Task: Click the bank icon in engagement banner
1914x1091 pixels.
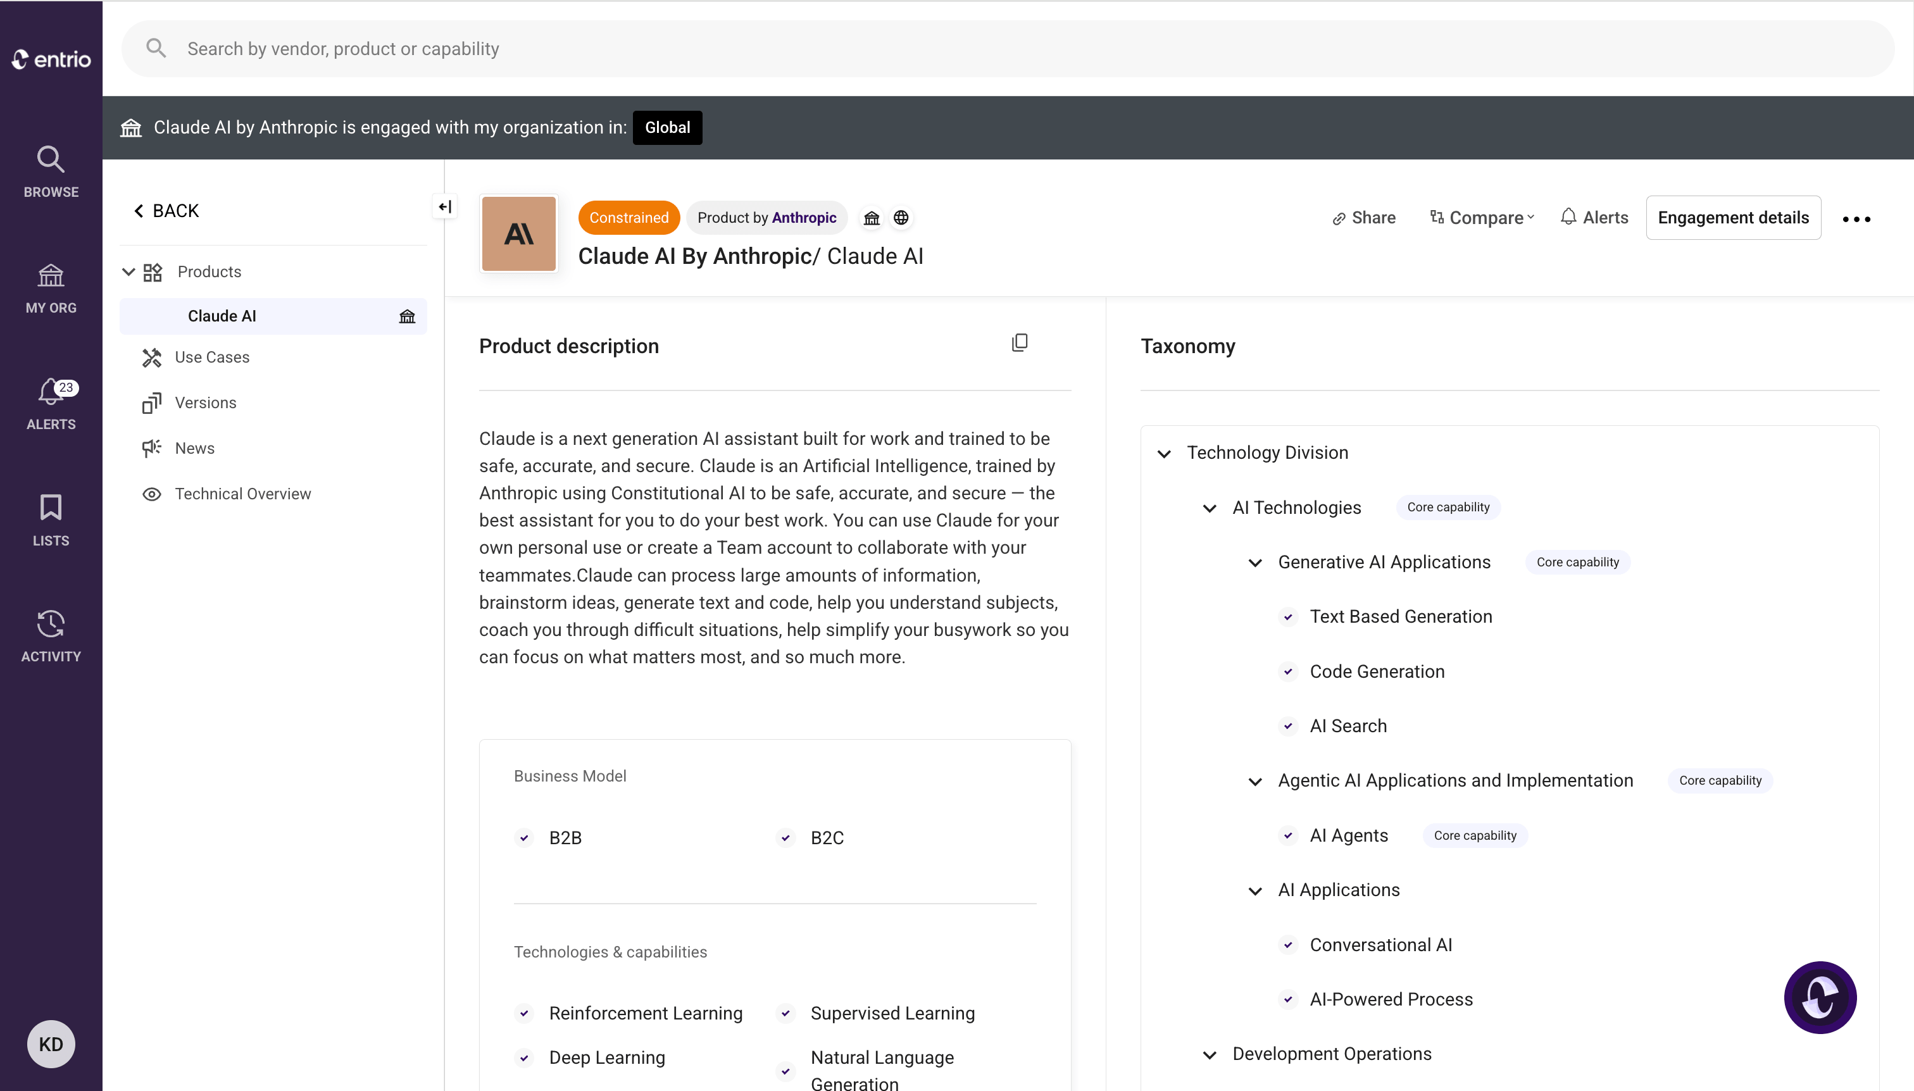Action: [131, 127]
